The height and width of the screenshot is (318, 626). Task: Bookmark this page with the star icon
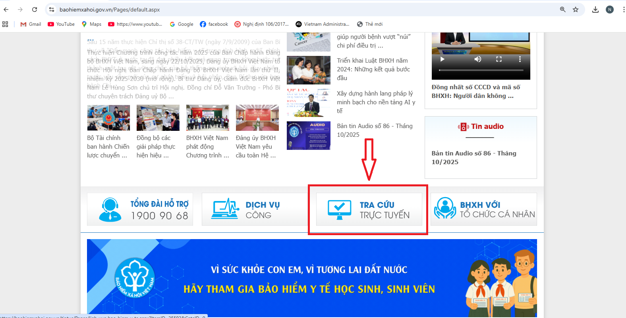[576, 10]
